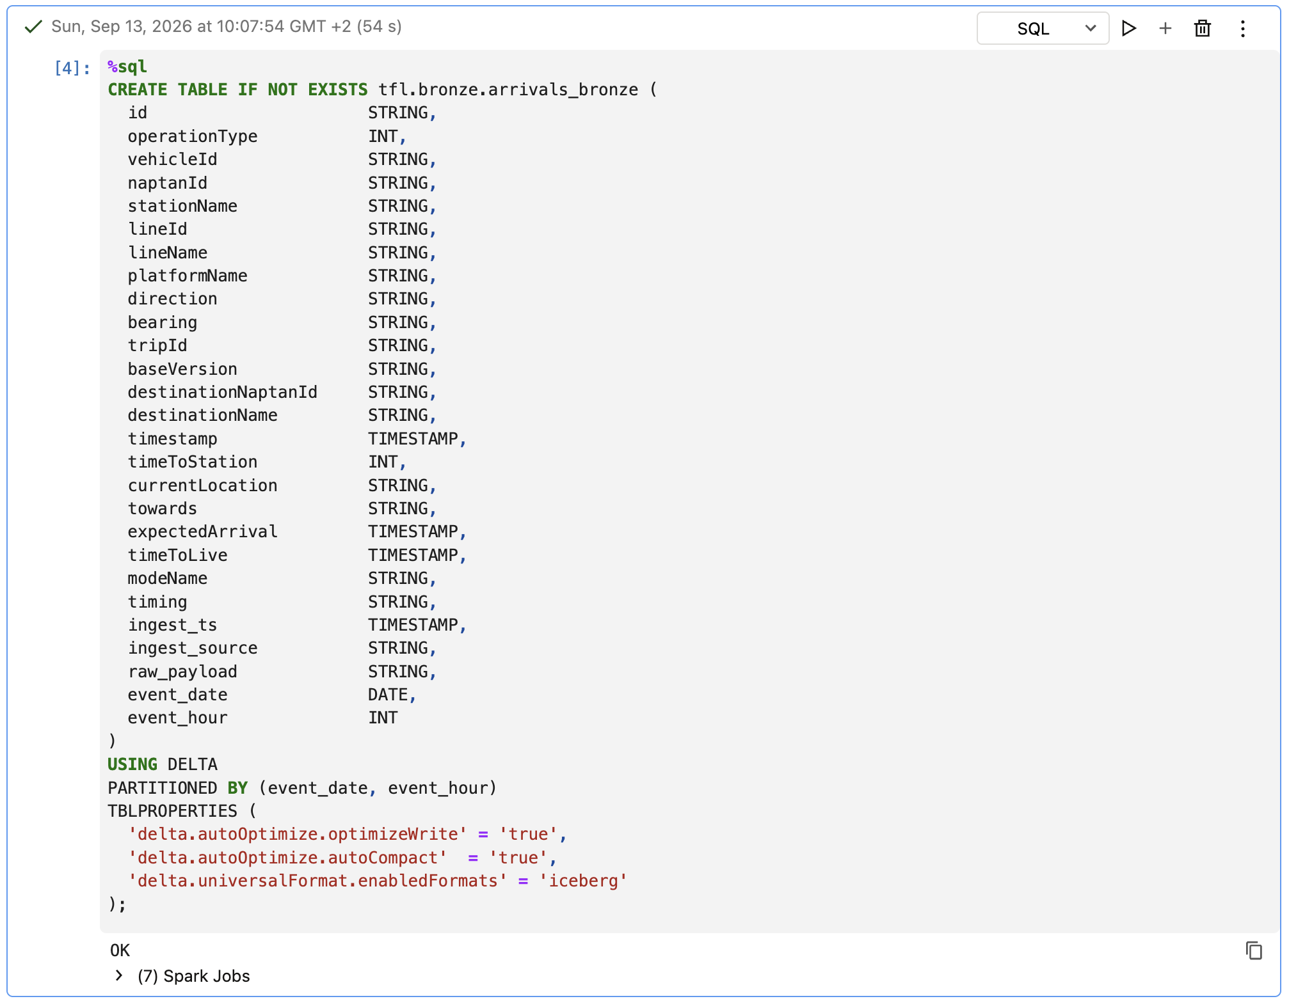The height and width of the screenshot is (1008, 1289).
Task: Click the table name tfl.bronze.arrivals_bronze
Action: point(508,90)
